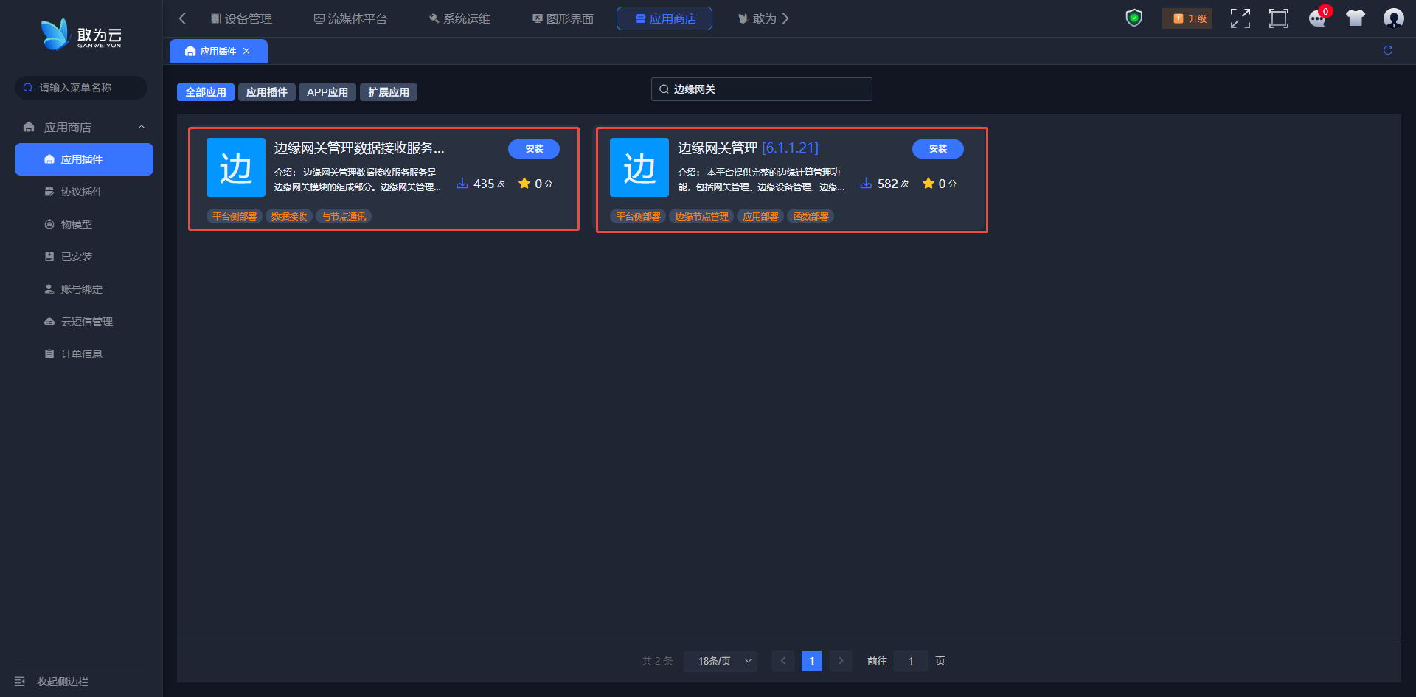Screen dimensions: 1416x697
Task: Focus the 前往 page number input
Action: pyautogui.click(x=911, y=661)
